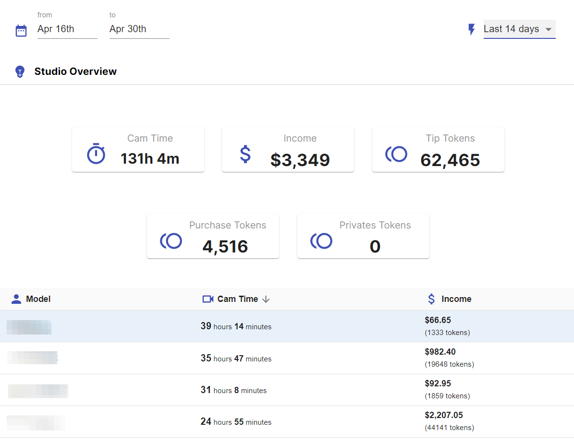Toggle Cam Time sort direction arrow
Viewport: 574px width, 443px height.
tap(266, 299)
